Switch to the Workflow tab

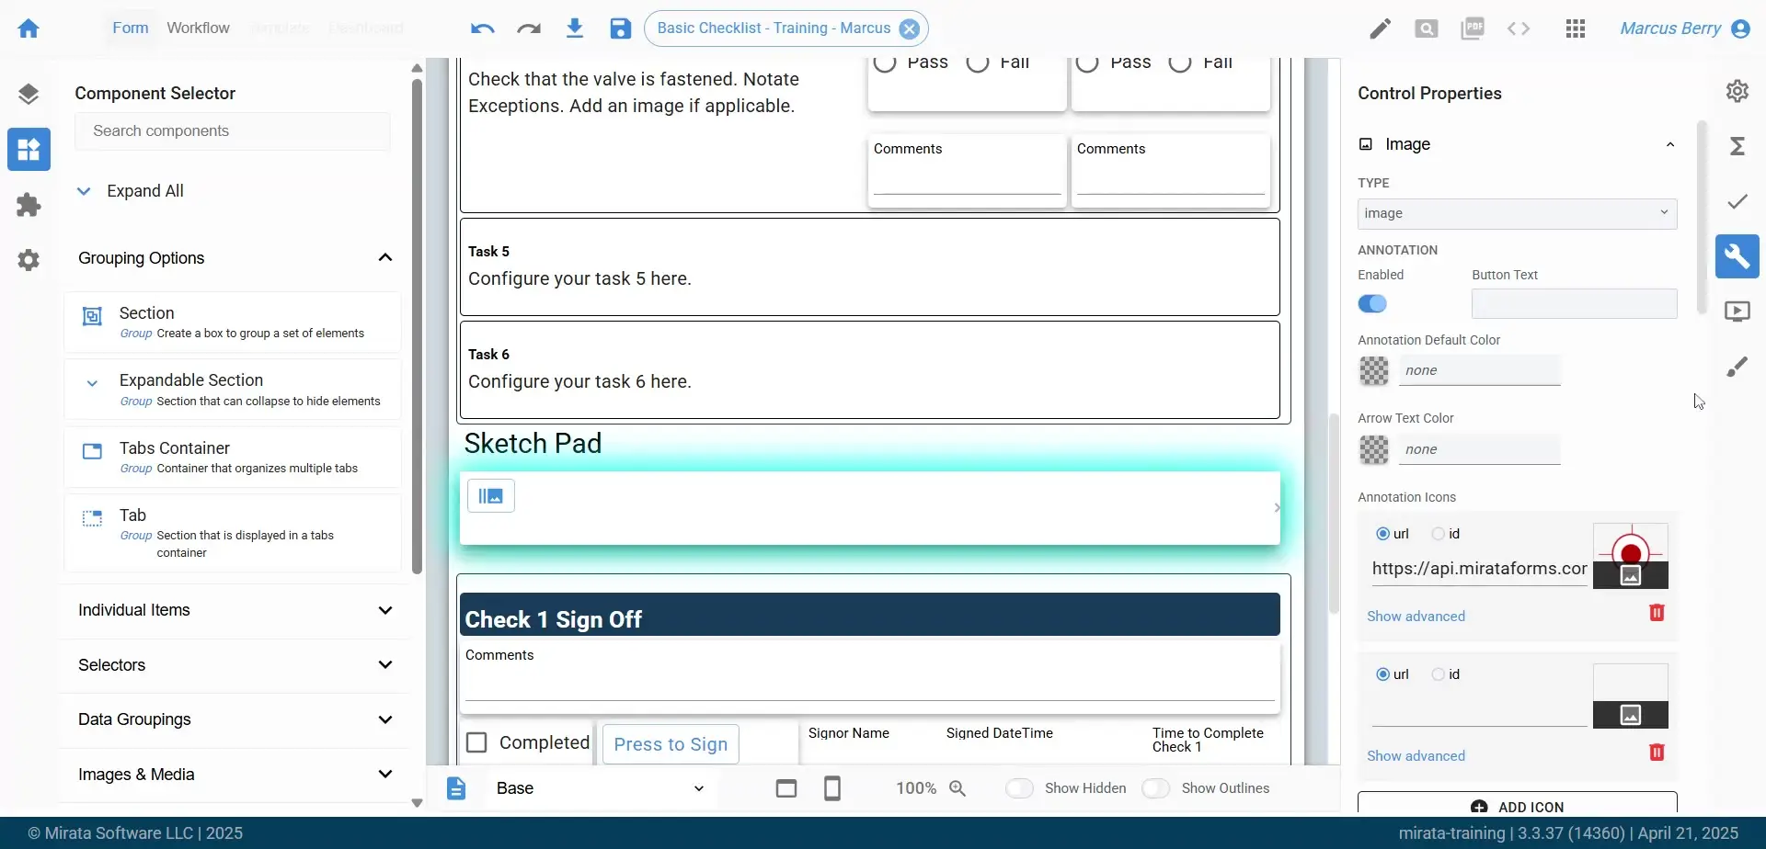coord(199,28)
